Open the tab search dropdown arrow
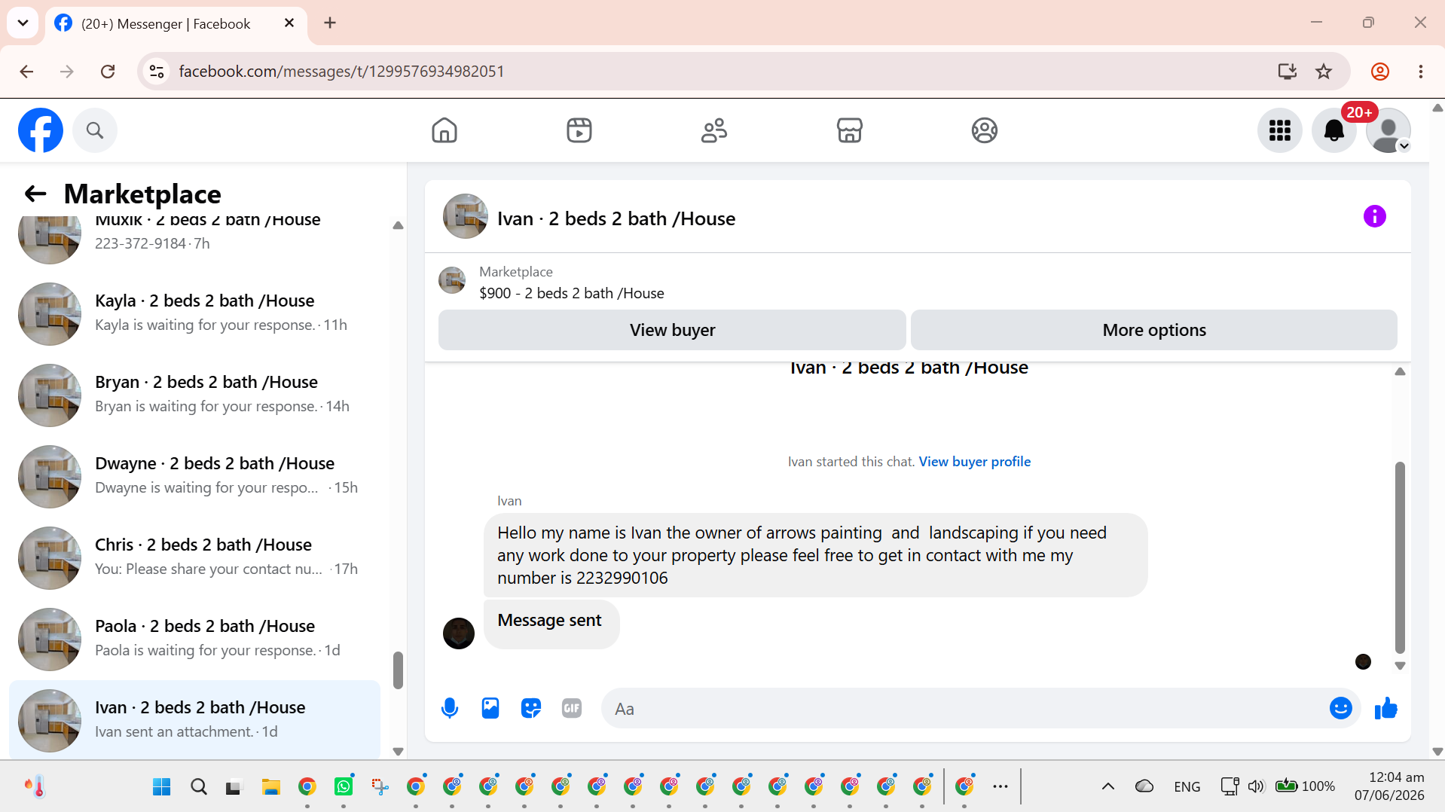The width and height of the screenshot is (1445, 812). [23, 23]
